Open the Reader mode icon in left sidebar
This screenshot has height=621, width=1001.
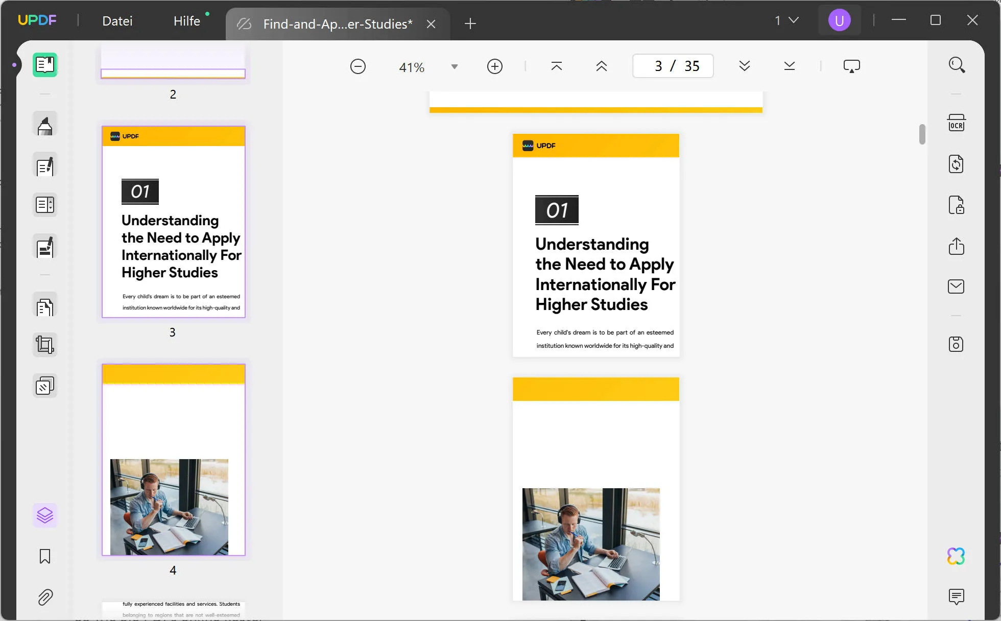coord(45,65)
